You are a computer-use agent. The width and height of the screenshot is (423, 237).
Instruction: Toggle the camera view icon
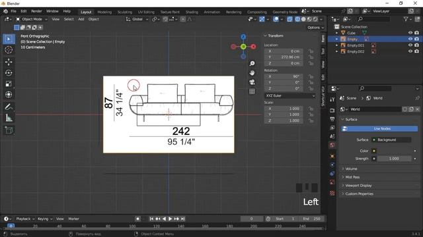(x=252, y=82)
